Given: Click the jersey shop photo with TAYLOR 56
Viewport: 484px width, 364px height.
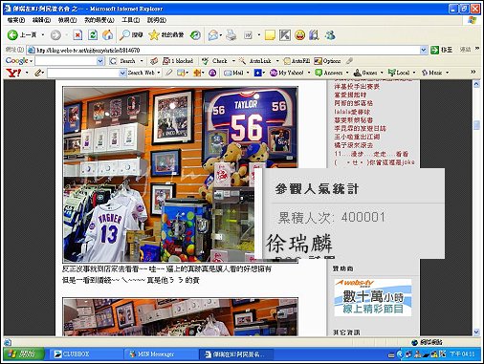Looking at the screenshot, I should click(x=181, y=174).
